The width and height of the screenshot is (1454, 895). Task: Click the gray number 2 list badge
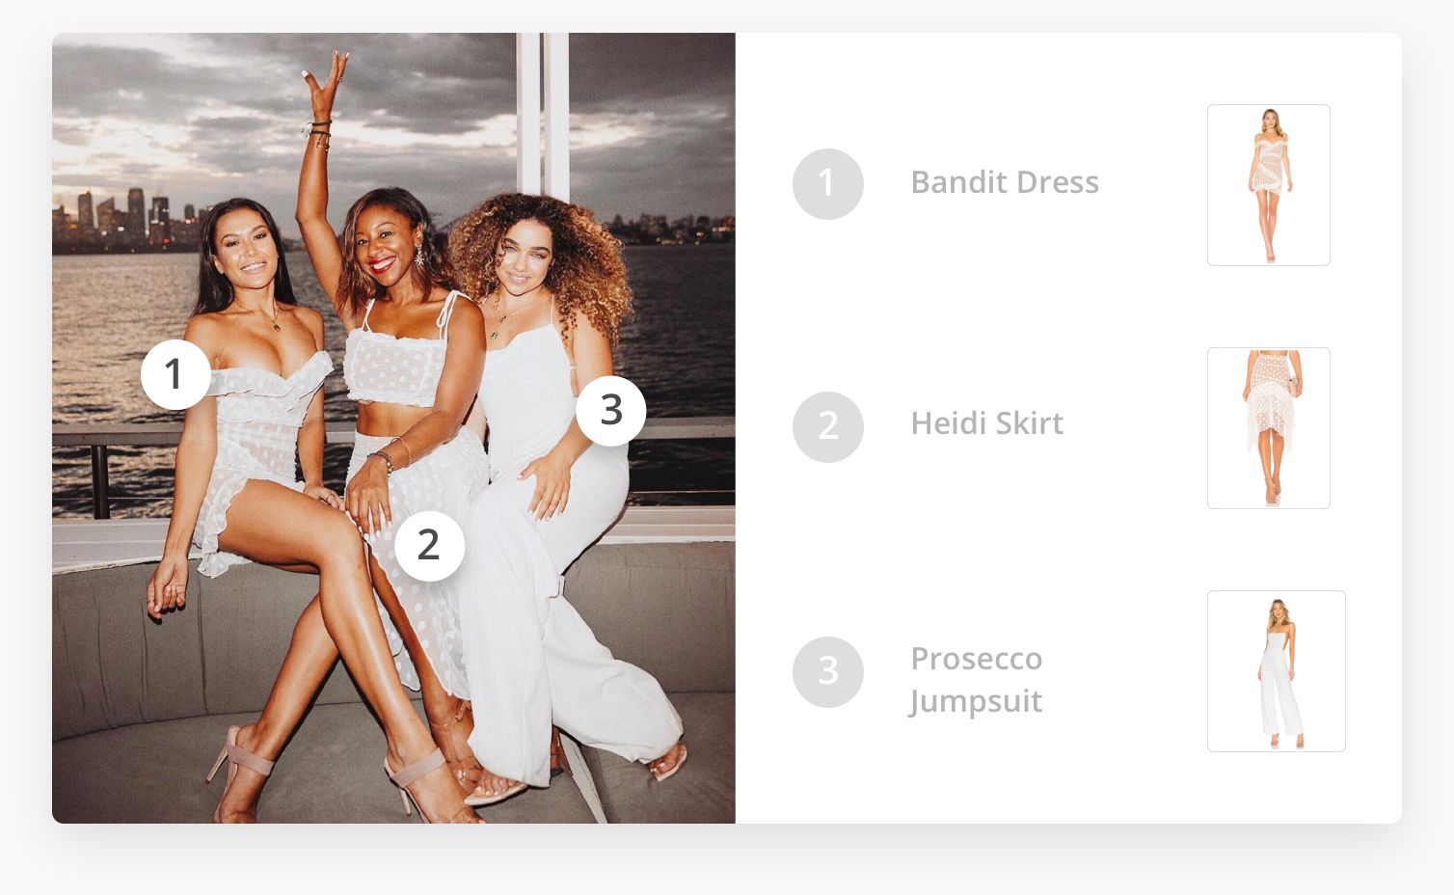pyautogui.click(x=827, y=426)
